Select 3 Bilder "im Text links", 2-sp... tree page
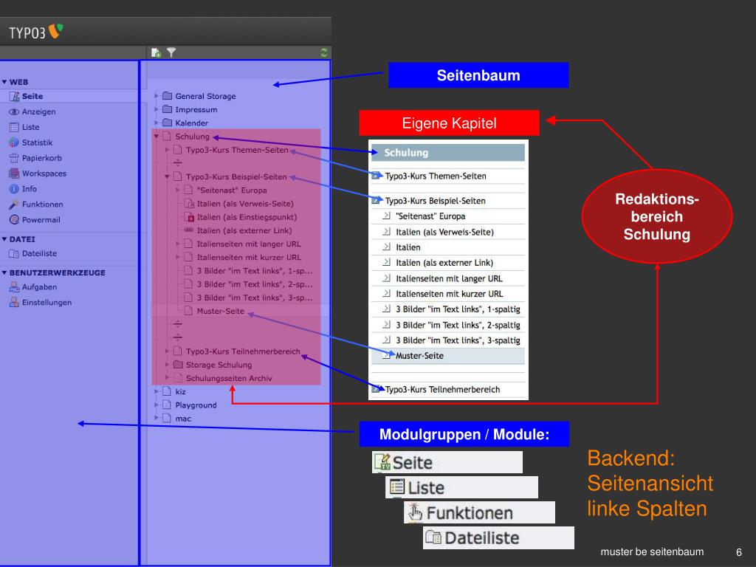This screenshot has width=756, height=567. coord(255,285)
